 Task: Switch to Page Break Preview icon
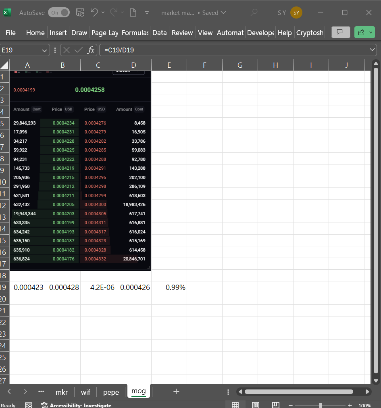click(276, 405)
